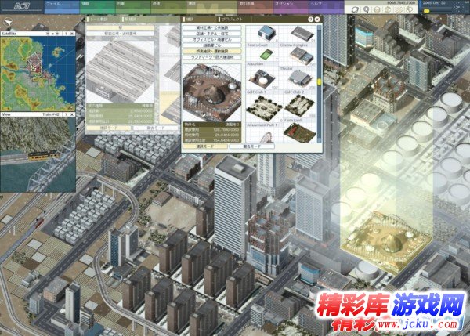Screen dimensions: 470x336
Task: Click the Satellite minimap
Action: [x=38, y=74]
